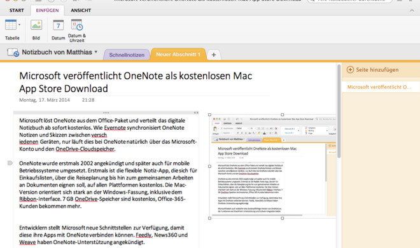Click the image's top-left resize handle
The image size is (420, 248).
[210, 114]
